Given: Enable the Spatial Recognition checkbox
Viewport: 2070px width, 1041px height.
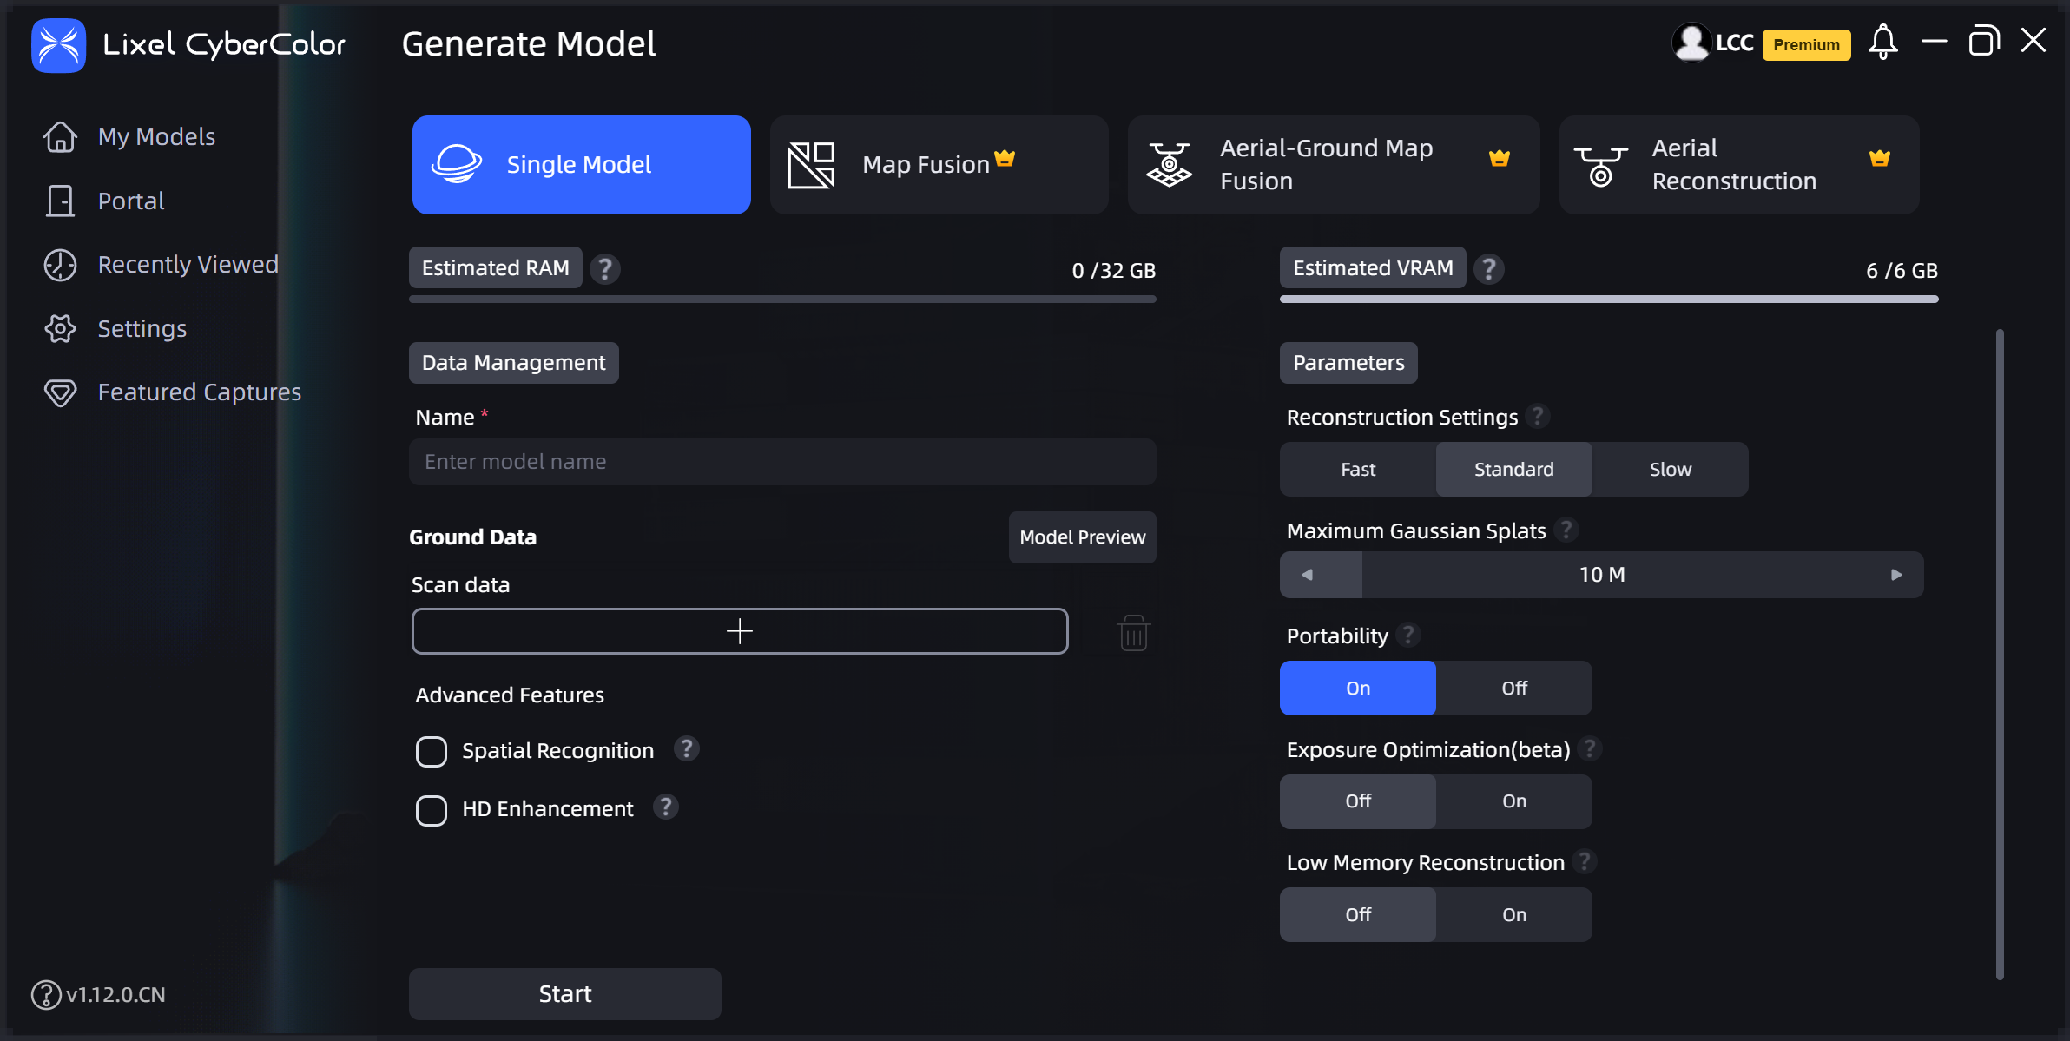Looking at the screenshot, I should 432,752.
